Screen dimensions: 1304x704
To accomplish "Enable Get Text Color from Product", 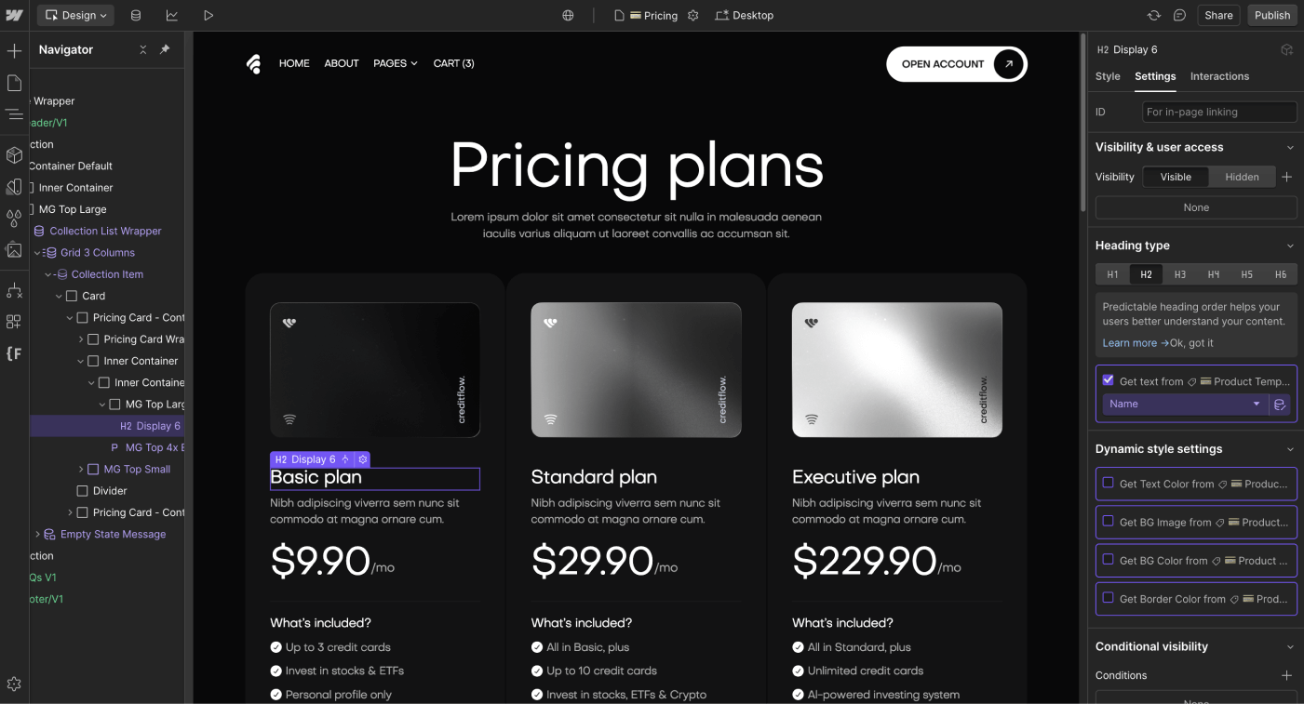I will (1108, 484).
